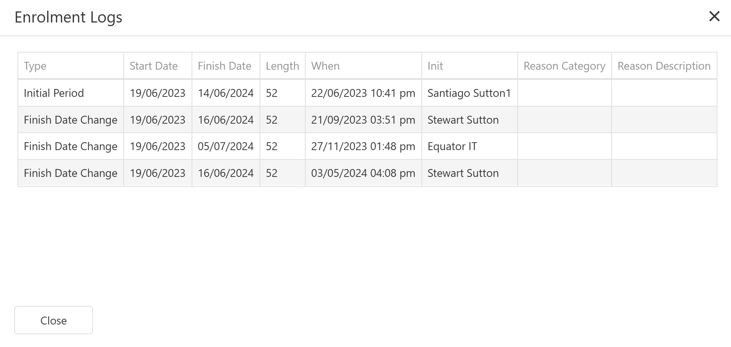
Task: Click the Length column header
Action: tap(282, 66)
